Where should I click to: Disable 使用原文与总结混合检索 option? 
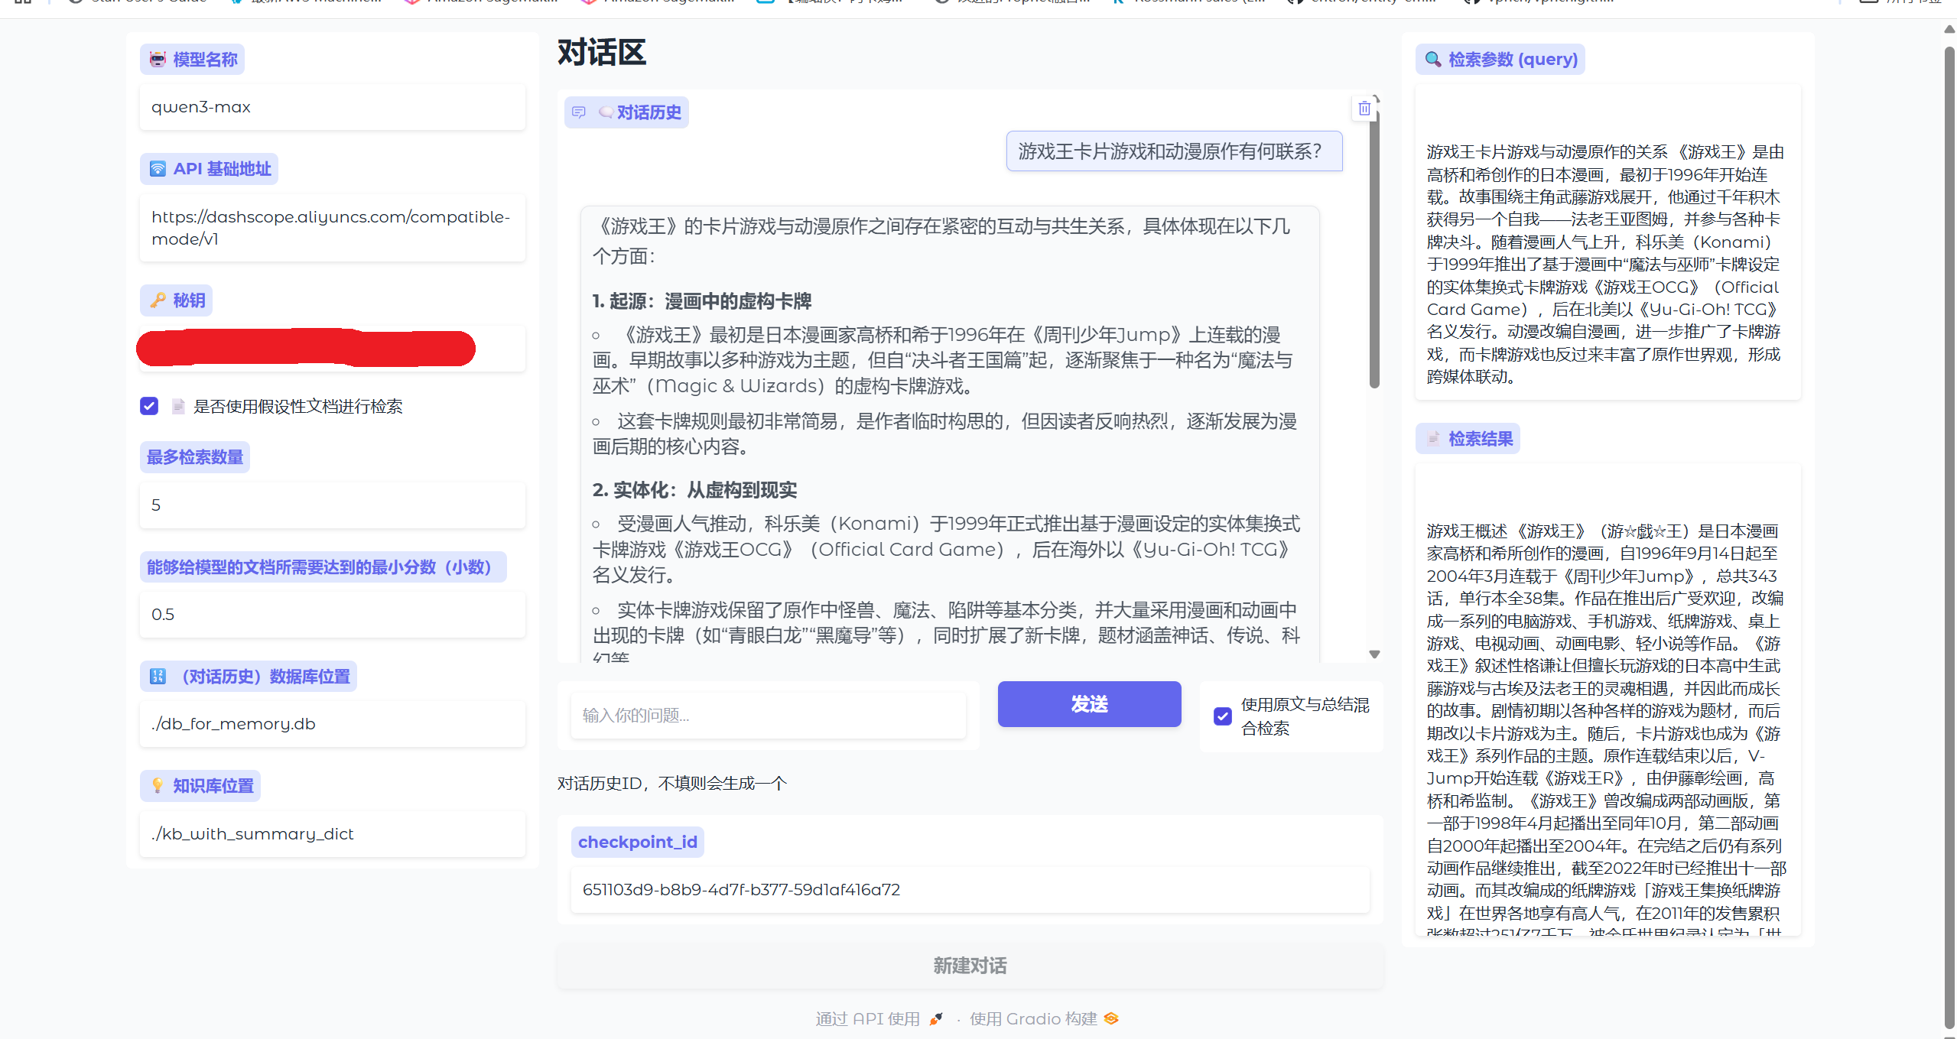(x=1222, y=716)
